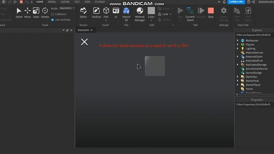Select MaterialService in Explorer

(x=254, y=53)
